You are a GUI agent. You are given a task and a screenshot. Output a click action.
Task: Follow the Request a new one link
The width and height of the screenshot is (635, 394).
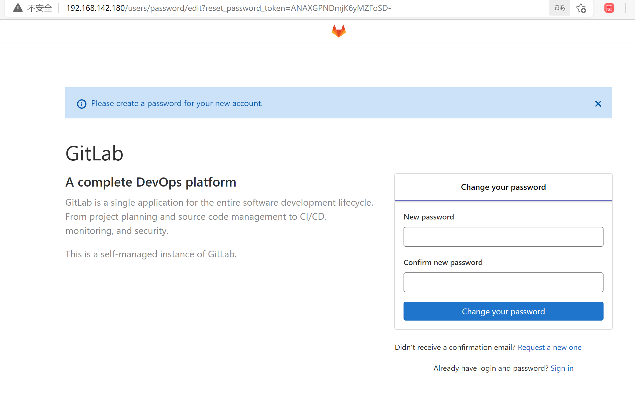pos(549,347)
